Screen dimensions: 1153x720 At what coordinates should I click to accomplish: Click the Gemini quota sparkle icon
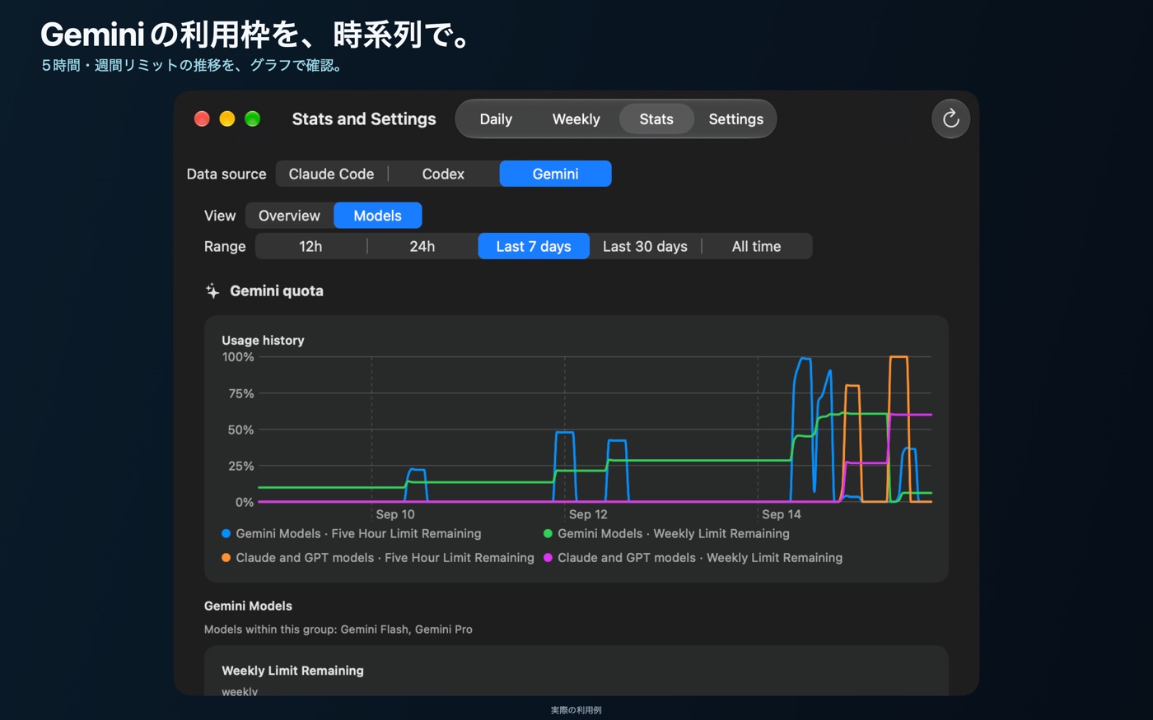[212, 290]
